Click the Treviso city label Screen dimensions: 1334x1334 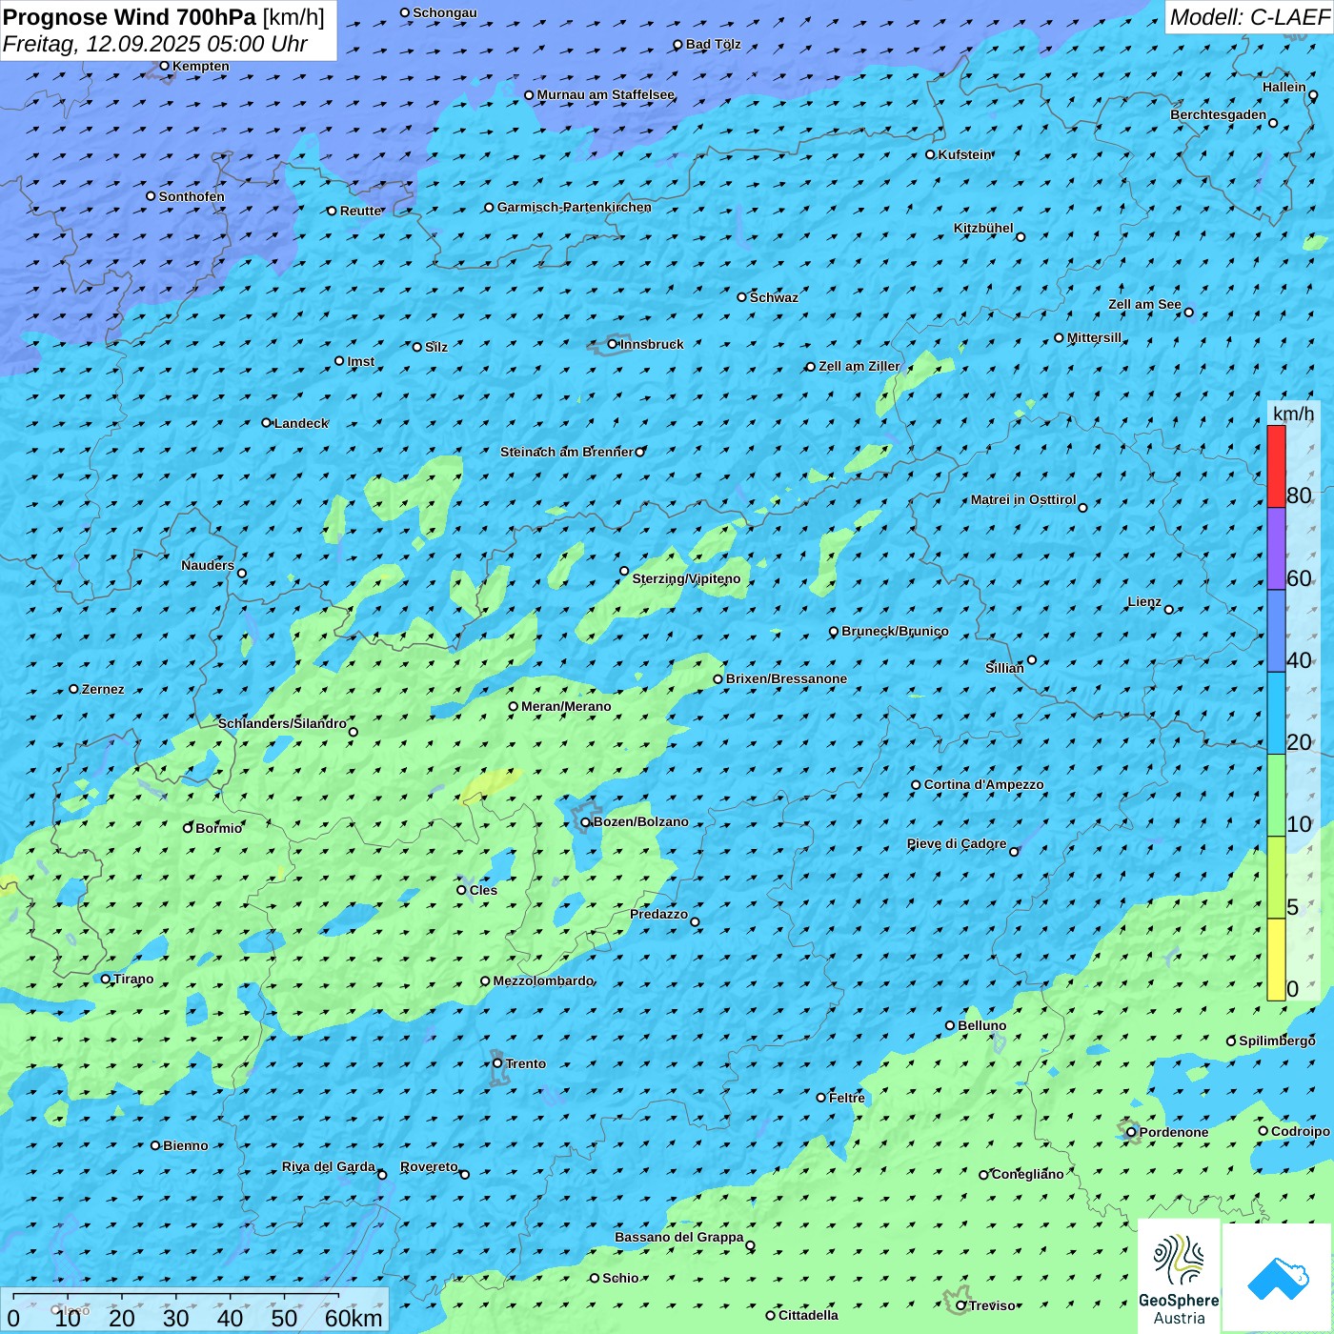pos(992,1305)
